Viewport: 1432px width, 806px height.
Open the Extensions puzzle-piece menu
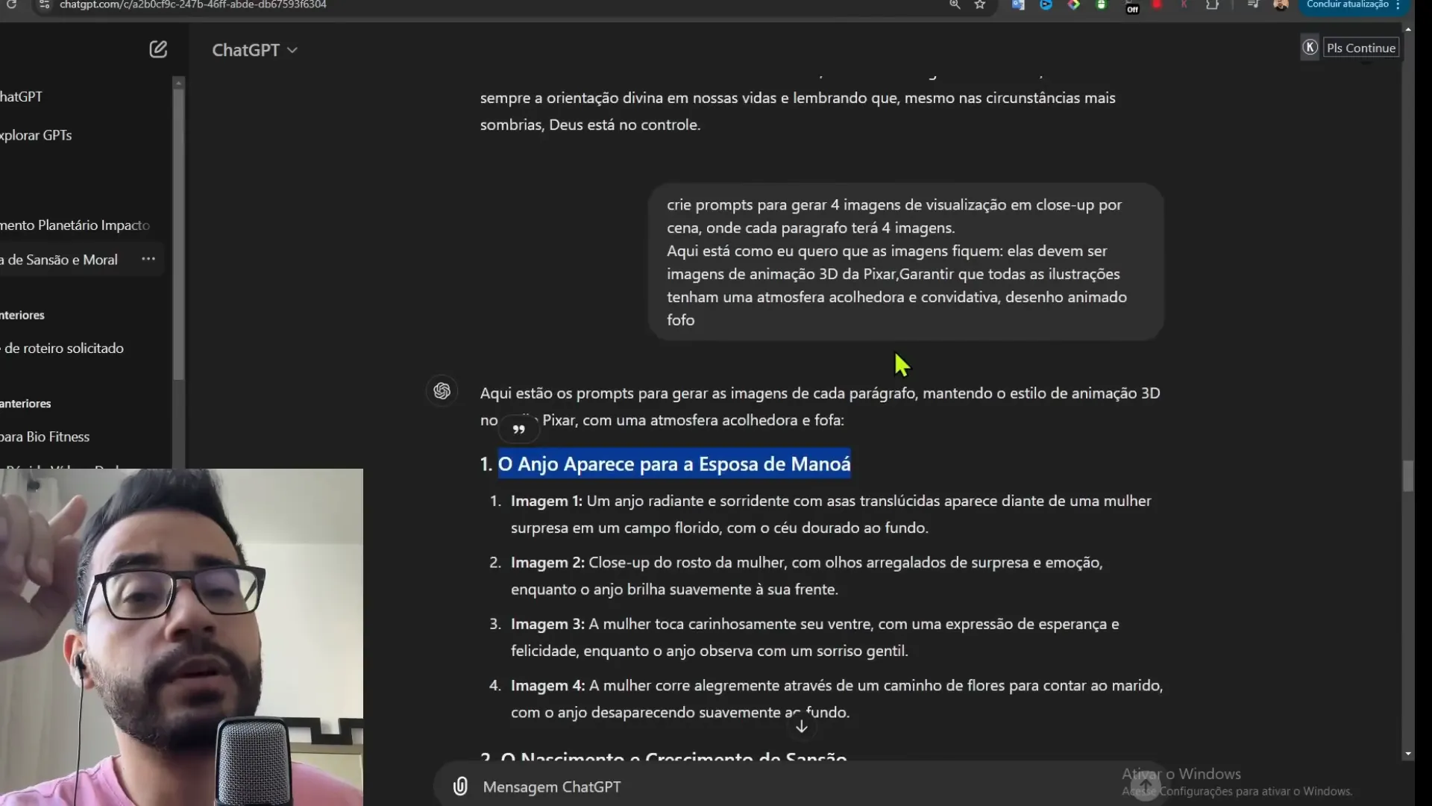coord(1212,5)
